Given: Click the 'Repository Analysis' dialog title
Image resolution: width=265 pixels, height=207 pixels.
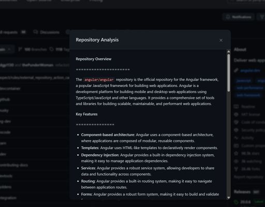Looking at the screenshot, I should [x=97, y=40].
